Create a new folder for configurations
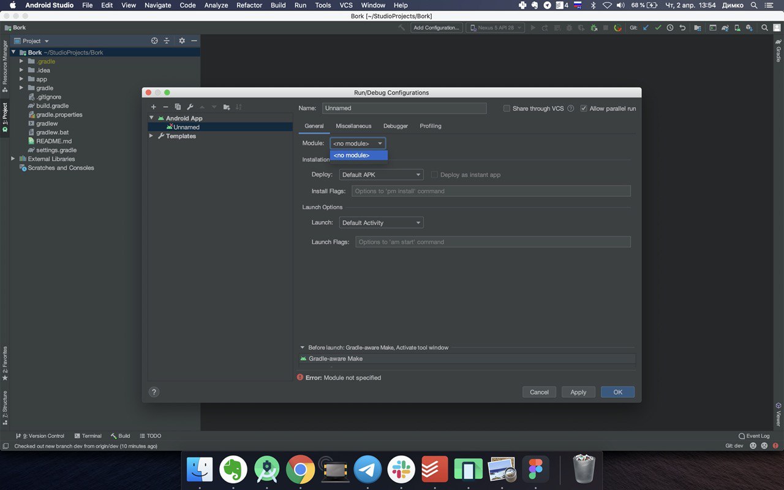The width and height of the screenshot is (784, 490). [x=227, y=107]
